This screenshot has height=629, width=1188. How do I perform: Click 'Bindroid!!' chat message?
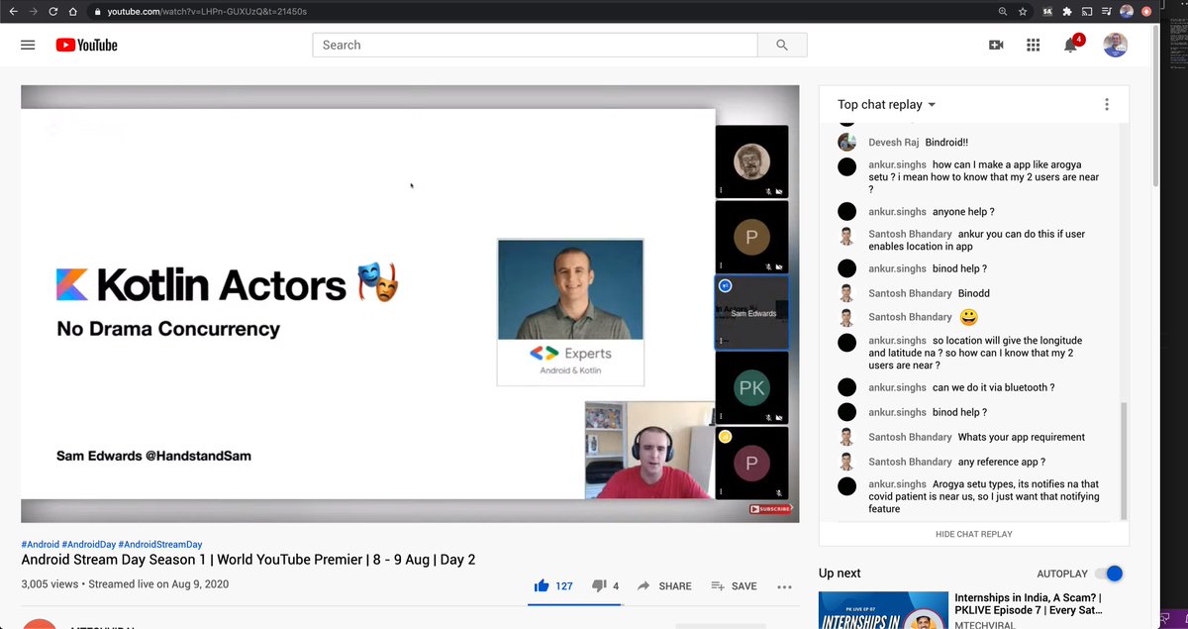(x=946, y=142)
